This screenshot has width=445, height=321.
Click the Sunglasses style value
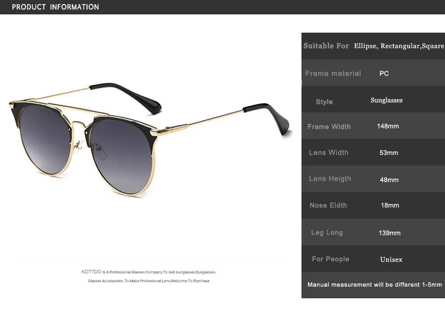pos(387,100)
